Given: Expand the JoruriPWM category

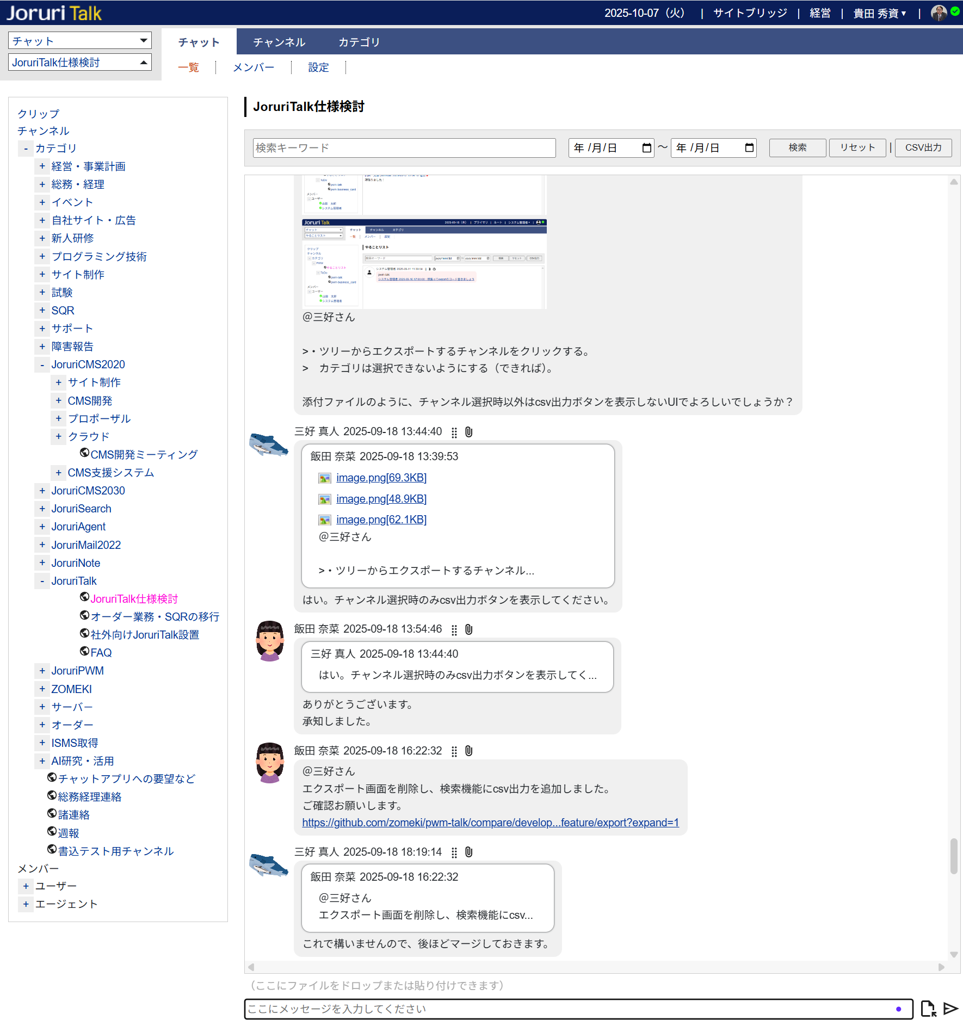Looking at the screenshot, I should tap(42, 671).
